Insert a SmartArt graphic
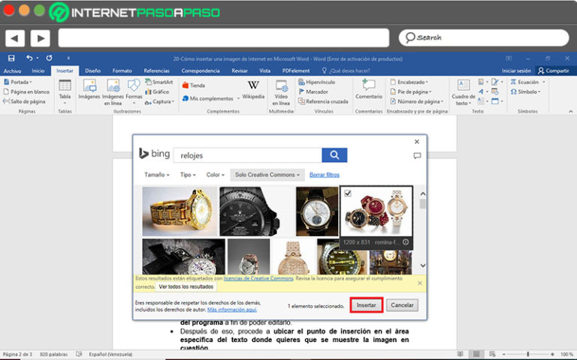This screenshot has width=577, height=360. pyautogui.click(x=159, y=82)
